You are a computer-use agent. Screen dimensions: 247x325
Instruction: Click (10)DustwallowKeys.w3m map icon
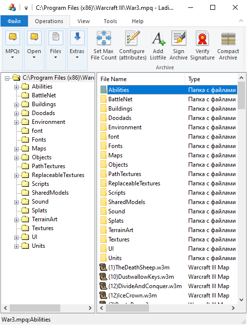103,277
